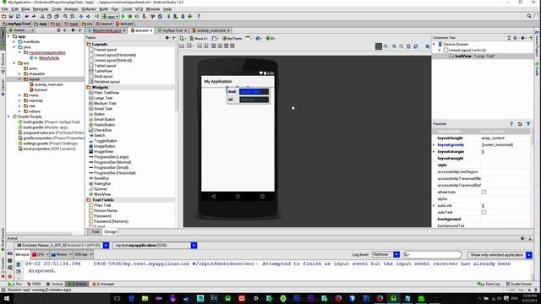Click the Debug app bug icon
Screen dimensions: 541x304
click(x=130, y=16)
